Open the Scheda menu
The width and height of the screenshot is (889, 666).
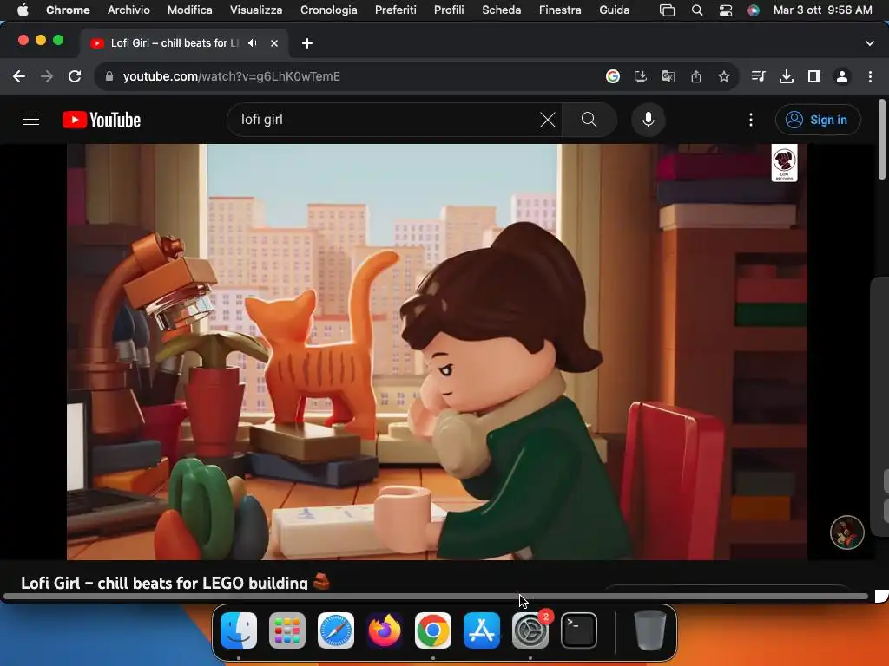tap(501, 10)
